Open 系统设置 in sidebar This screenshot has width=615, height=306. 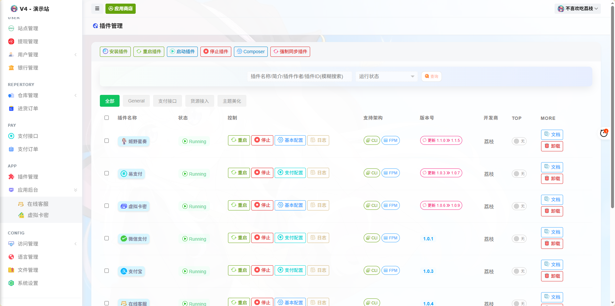pyautogui.click(x=28, y=283)
